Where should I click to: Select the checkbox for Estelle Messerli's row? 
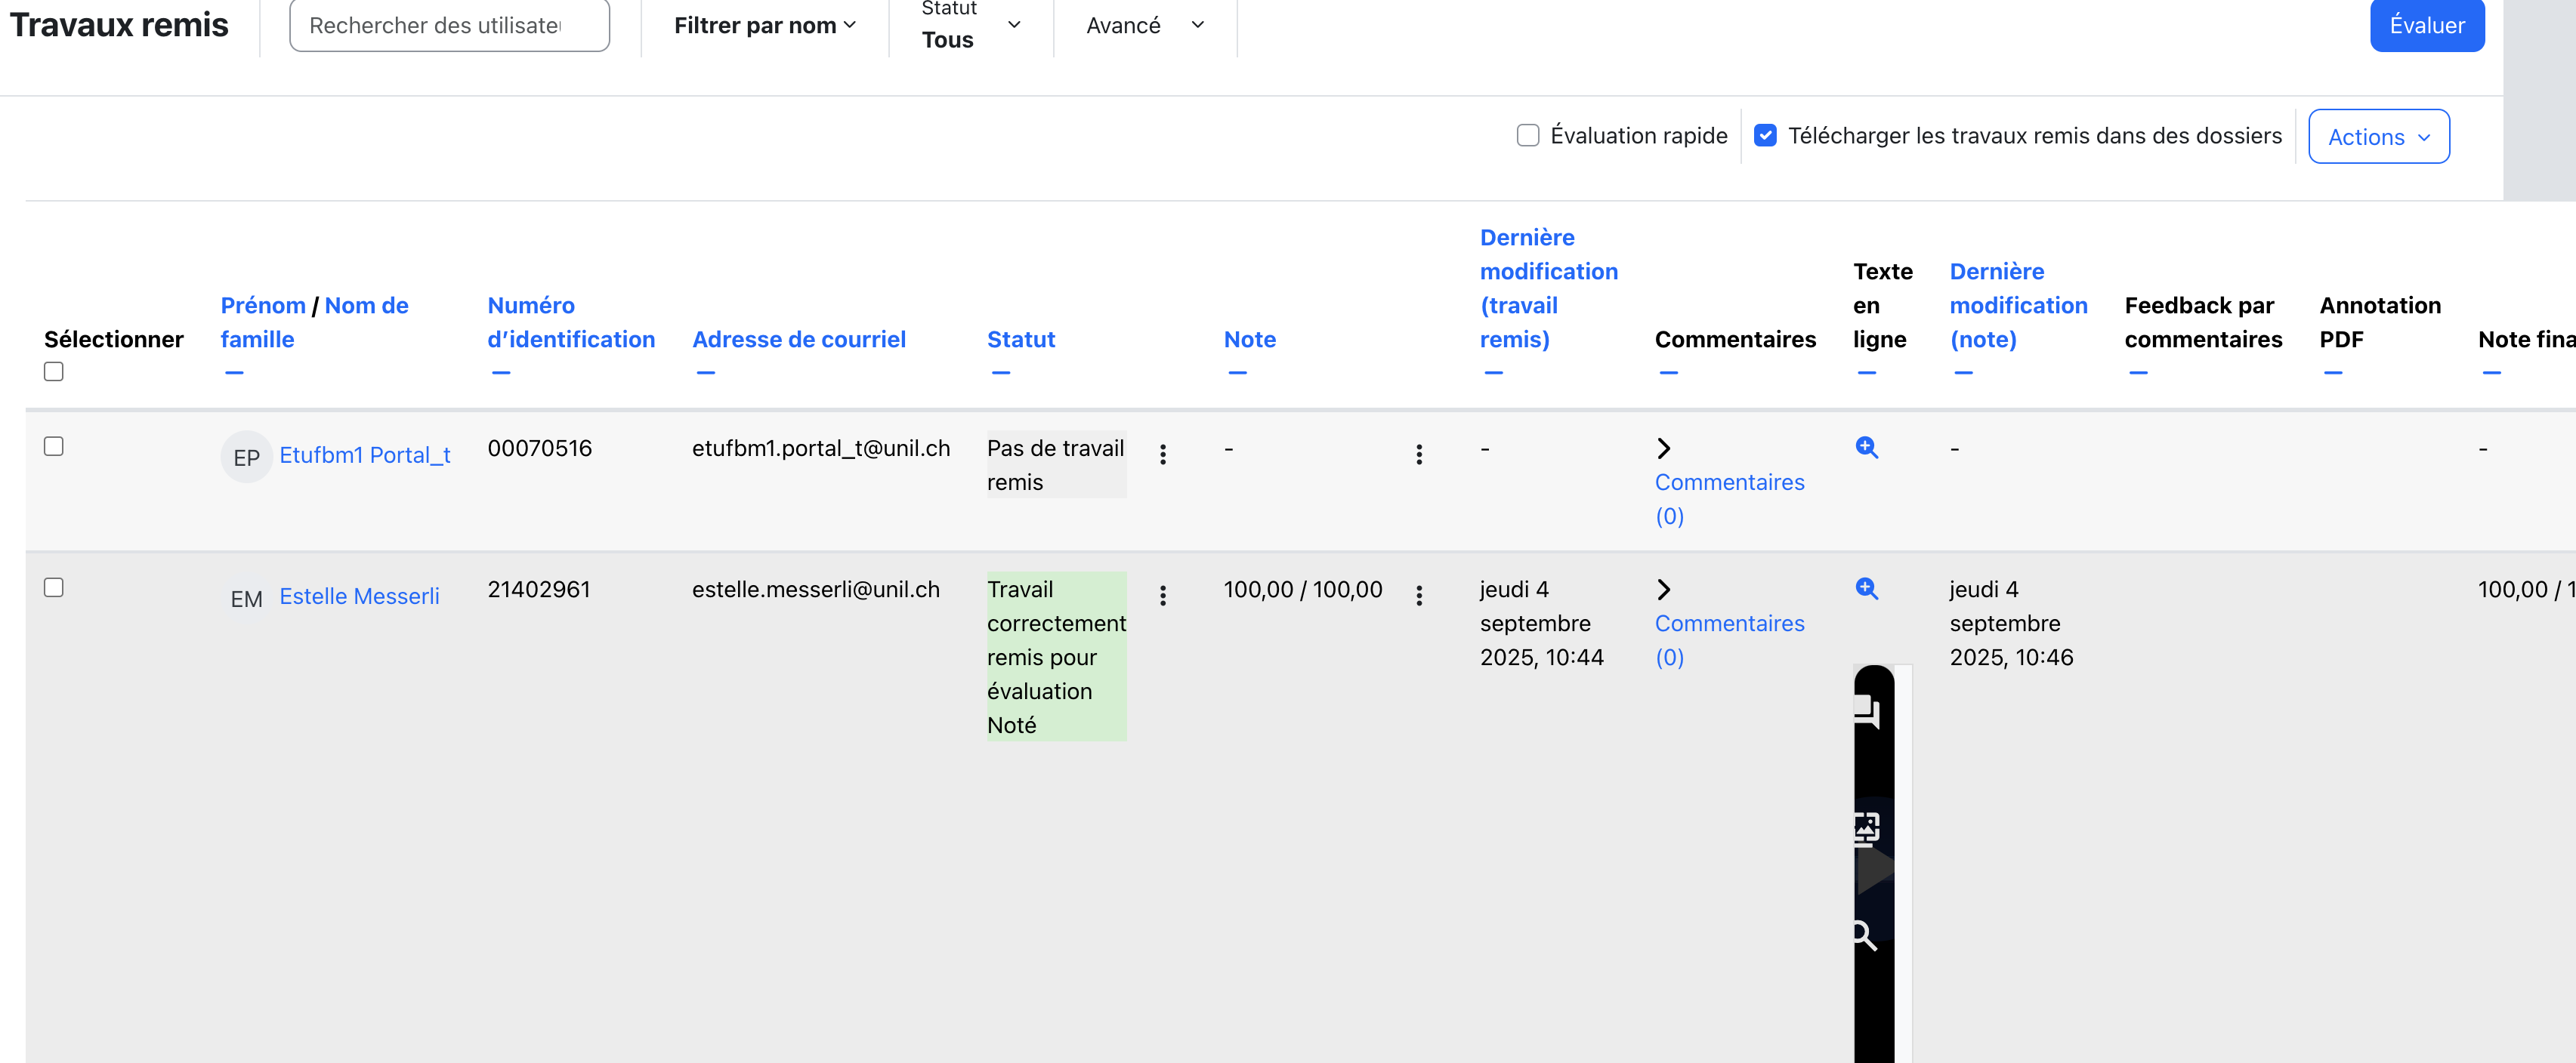(x=54, y=587)
